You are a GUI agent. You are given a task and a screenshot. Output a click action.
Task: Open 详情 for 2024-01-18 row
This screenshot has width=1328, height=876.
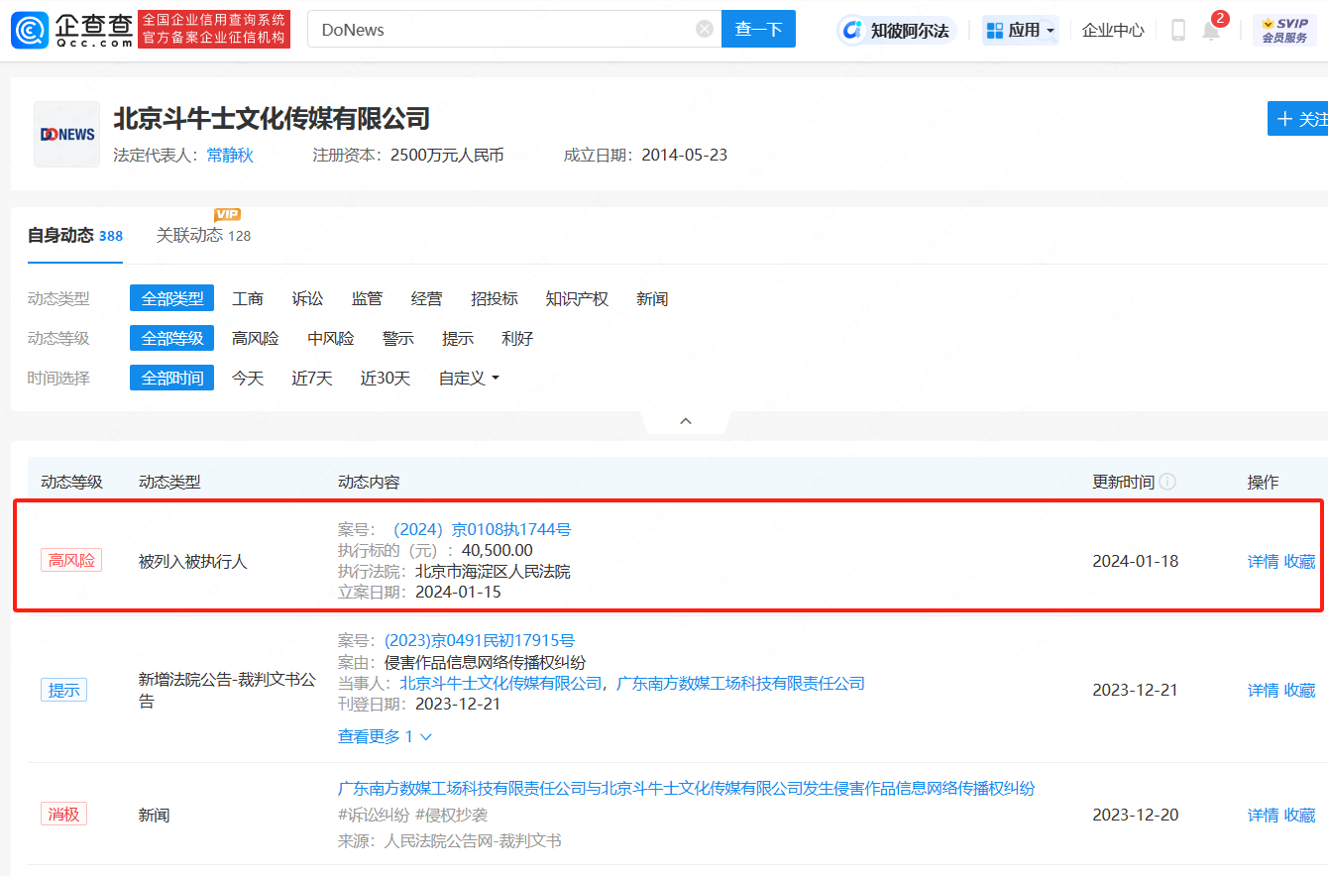click(x=1263, y=561)
